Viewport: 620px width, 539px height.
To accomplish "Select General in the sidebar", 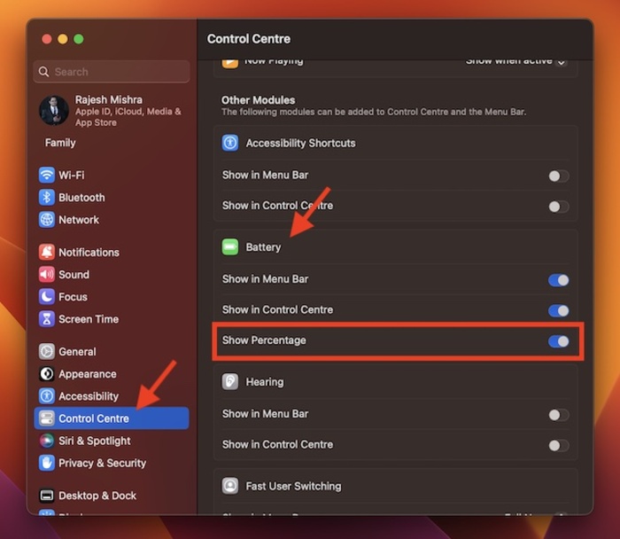I will coord(112,351).
